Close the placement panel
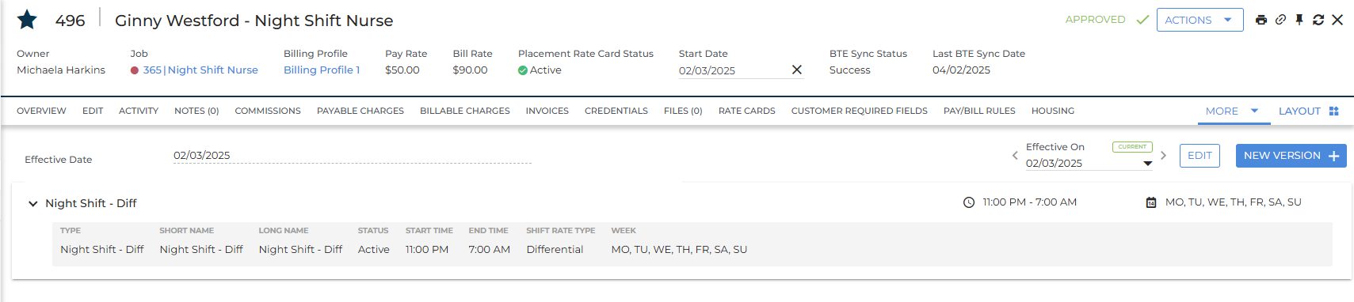Viewport: 1354px width, 302px height. coord(1337,20)
